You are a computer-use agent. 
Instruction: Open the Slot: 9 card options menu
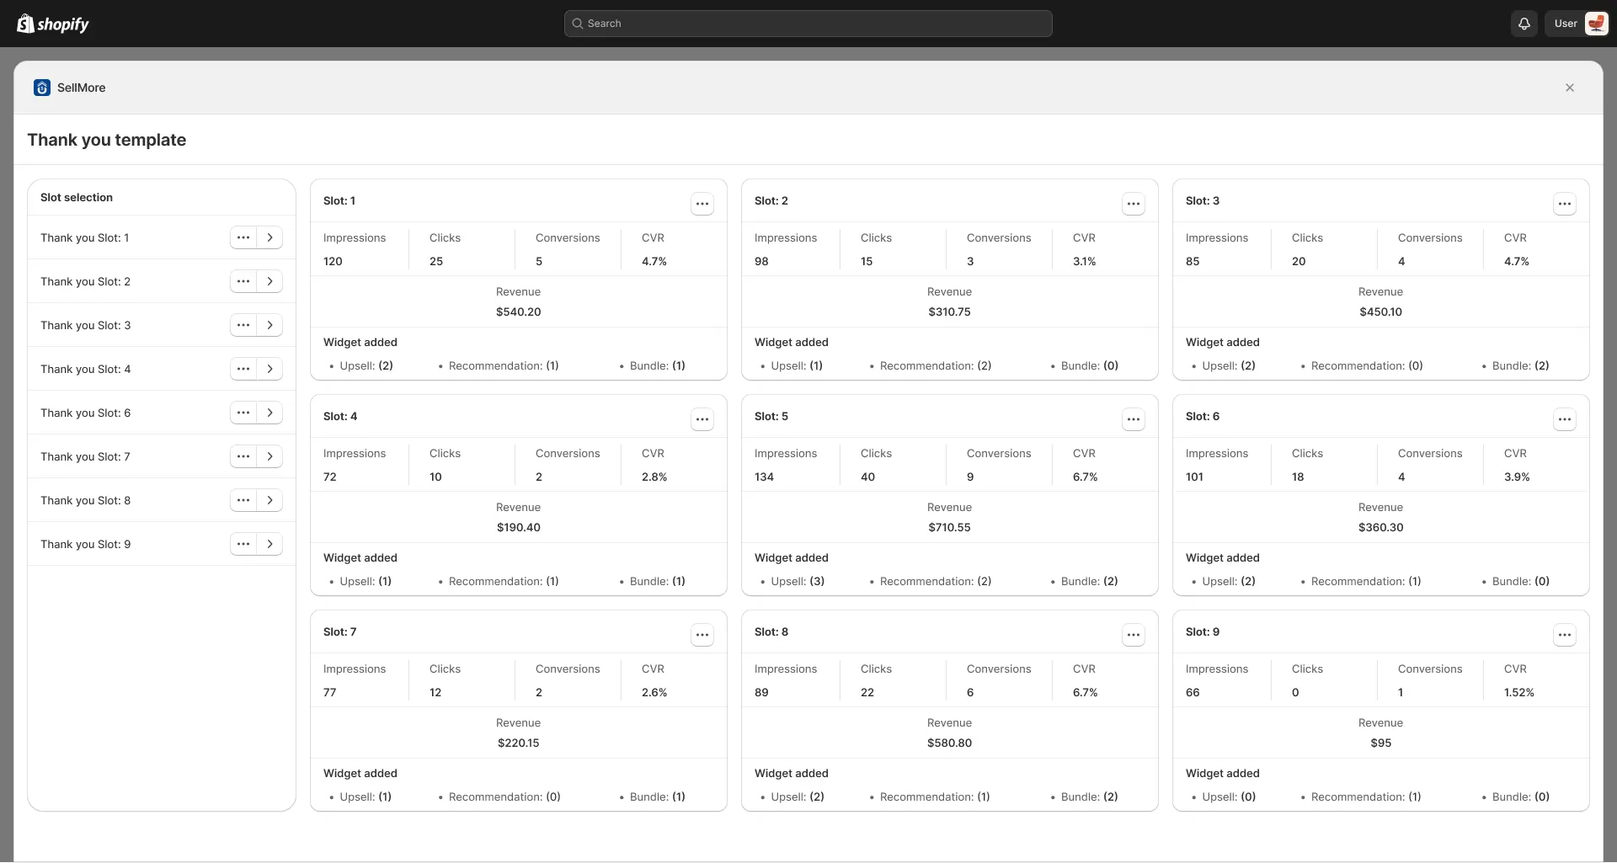point(1565,635)
